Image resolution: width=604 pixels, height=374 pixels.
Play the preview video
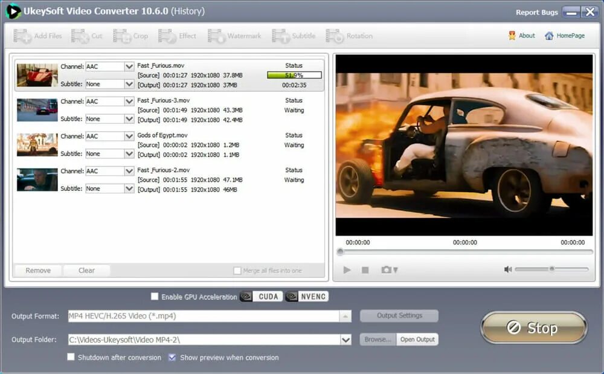pos(347,270)
